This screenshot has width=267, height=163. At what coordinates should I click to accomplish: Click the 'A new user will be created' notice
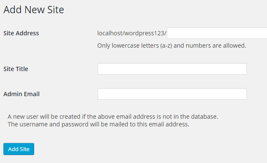pos(113,117)
